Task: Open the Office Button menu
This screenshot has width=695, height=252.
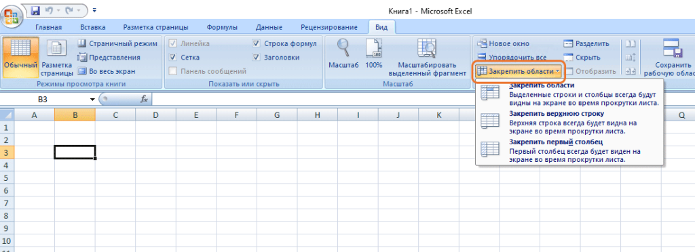Action: 12,17
